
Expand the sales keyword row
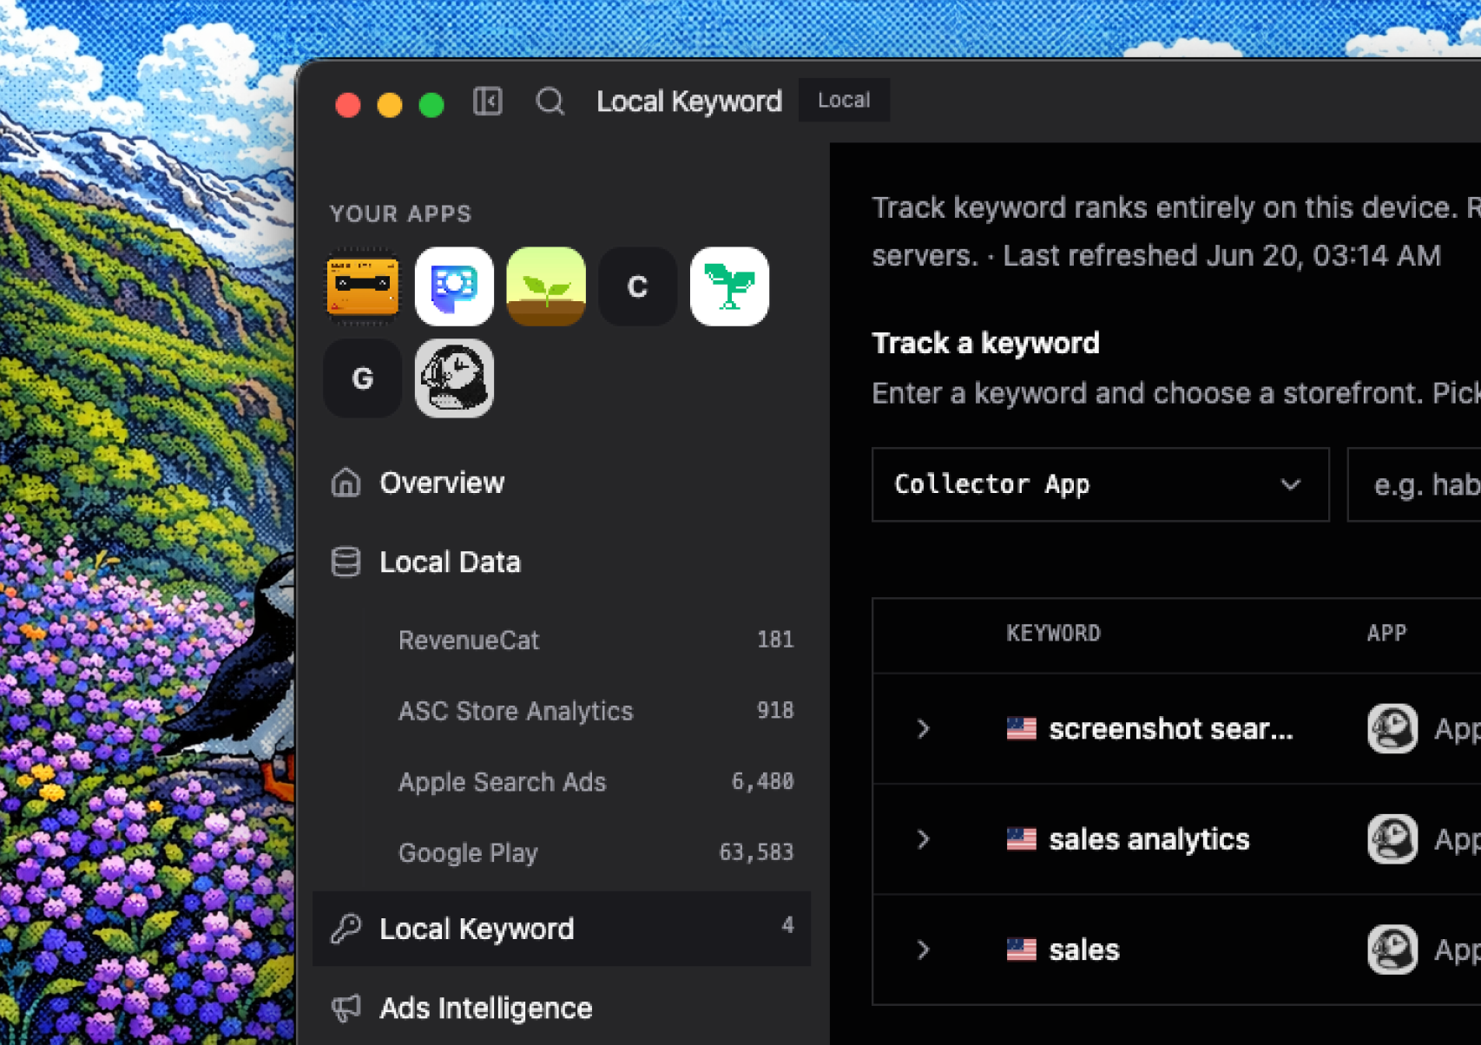923,950
